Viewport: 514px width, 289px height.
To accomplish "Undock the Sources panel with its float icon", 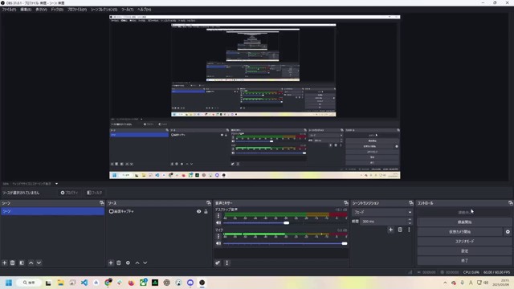I will pos(209,203).
